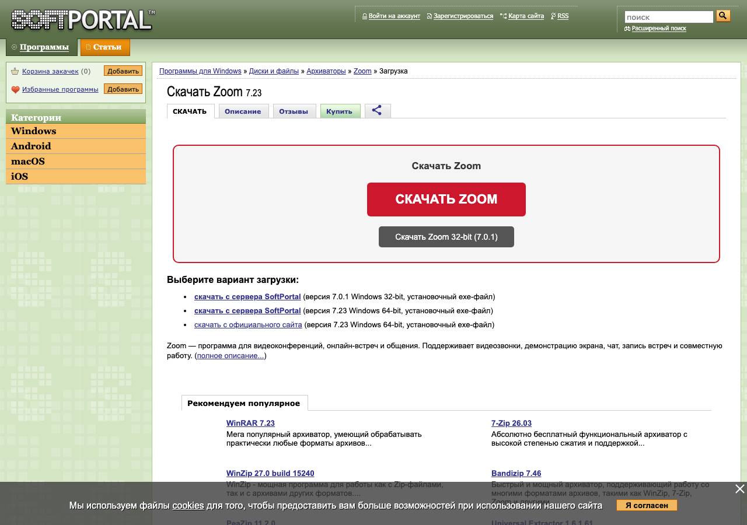
Task: Open полное описание link
Action: 230,355
